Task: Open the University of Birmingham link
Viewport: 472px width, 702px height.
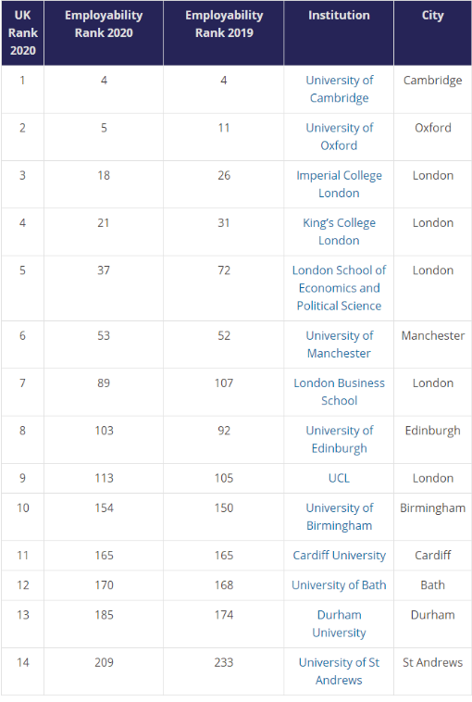Action: pyautogui.click(x=339, y=517)
